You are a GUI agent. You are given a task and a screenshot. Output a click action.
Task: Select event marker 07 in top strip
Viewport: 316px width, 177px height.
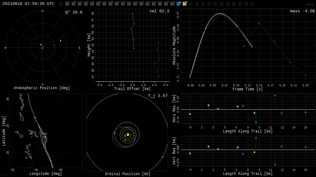coord(104,3)
